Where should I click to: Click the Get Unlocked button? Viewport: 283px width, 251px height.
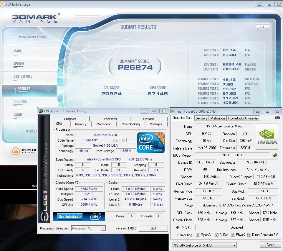[70, 216]
